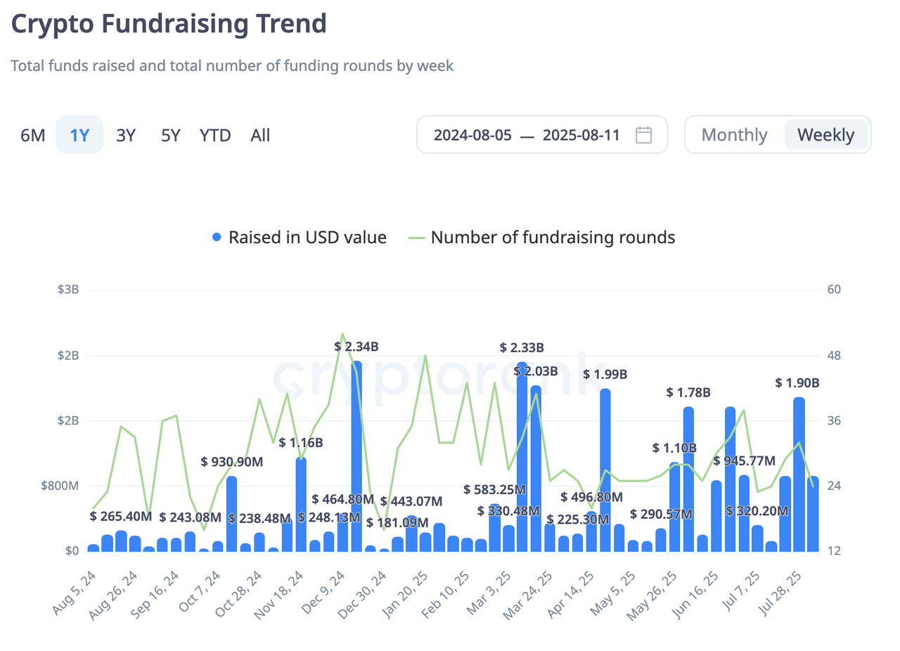900x651 pixels.
Task: Open the calendar icon in date range
Action: pyautogui.click(x=643, y=135)
